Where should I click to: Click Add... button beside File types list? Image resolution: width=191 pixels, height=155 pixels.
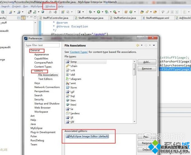tap(147, 62)
